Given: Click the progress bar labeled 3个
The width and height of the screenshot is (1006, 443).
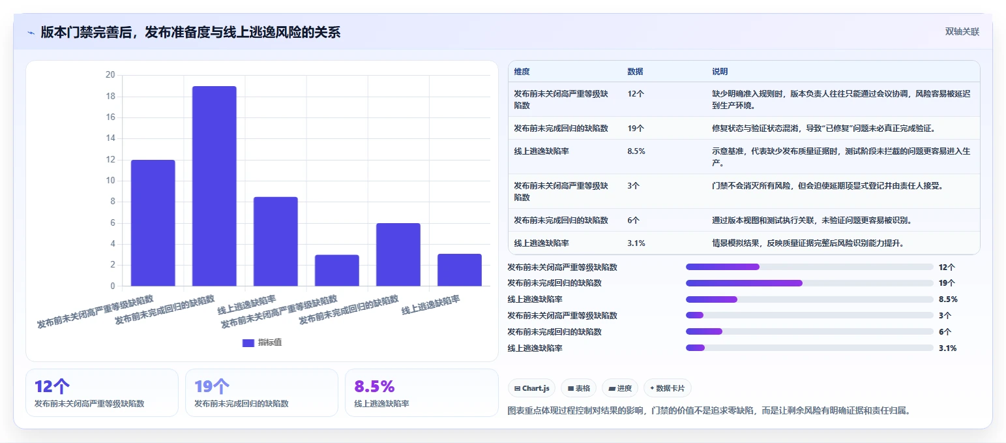Looking at the screenshot, I should pos(809,315).
